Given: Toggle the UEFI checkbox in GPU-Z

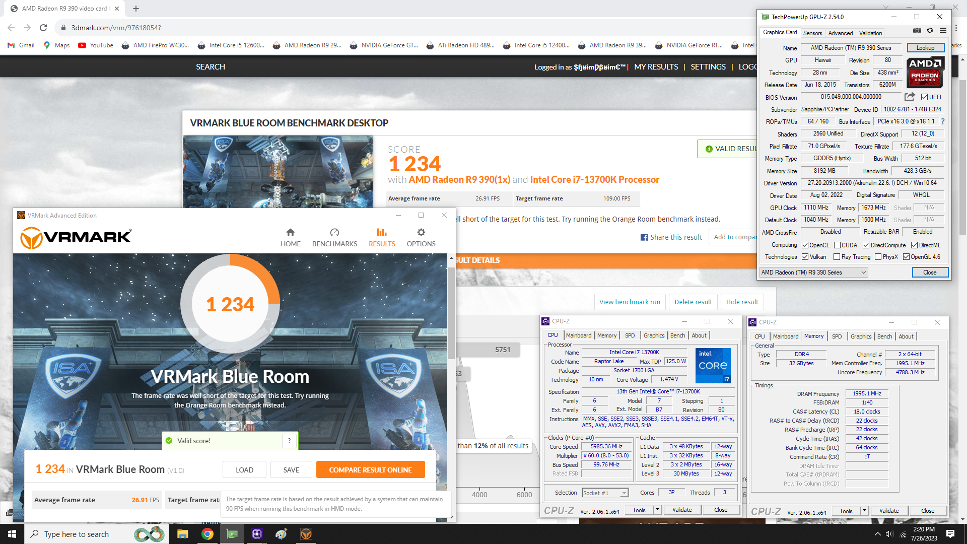Looking at the screenshot, I should [x=925, y=97].
